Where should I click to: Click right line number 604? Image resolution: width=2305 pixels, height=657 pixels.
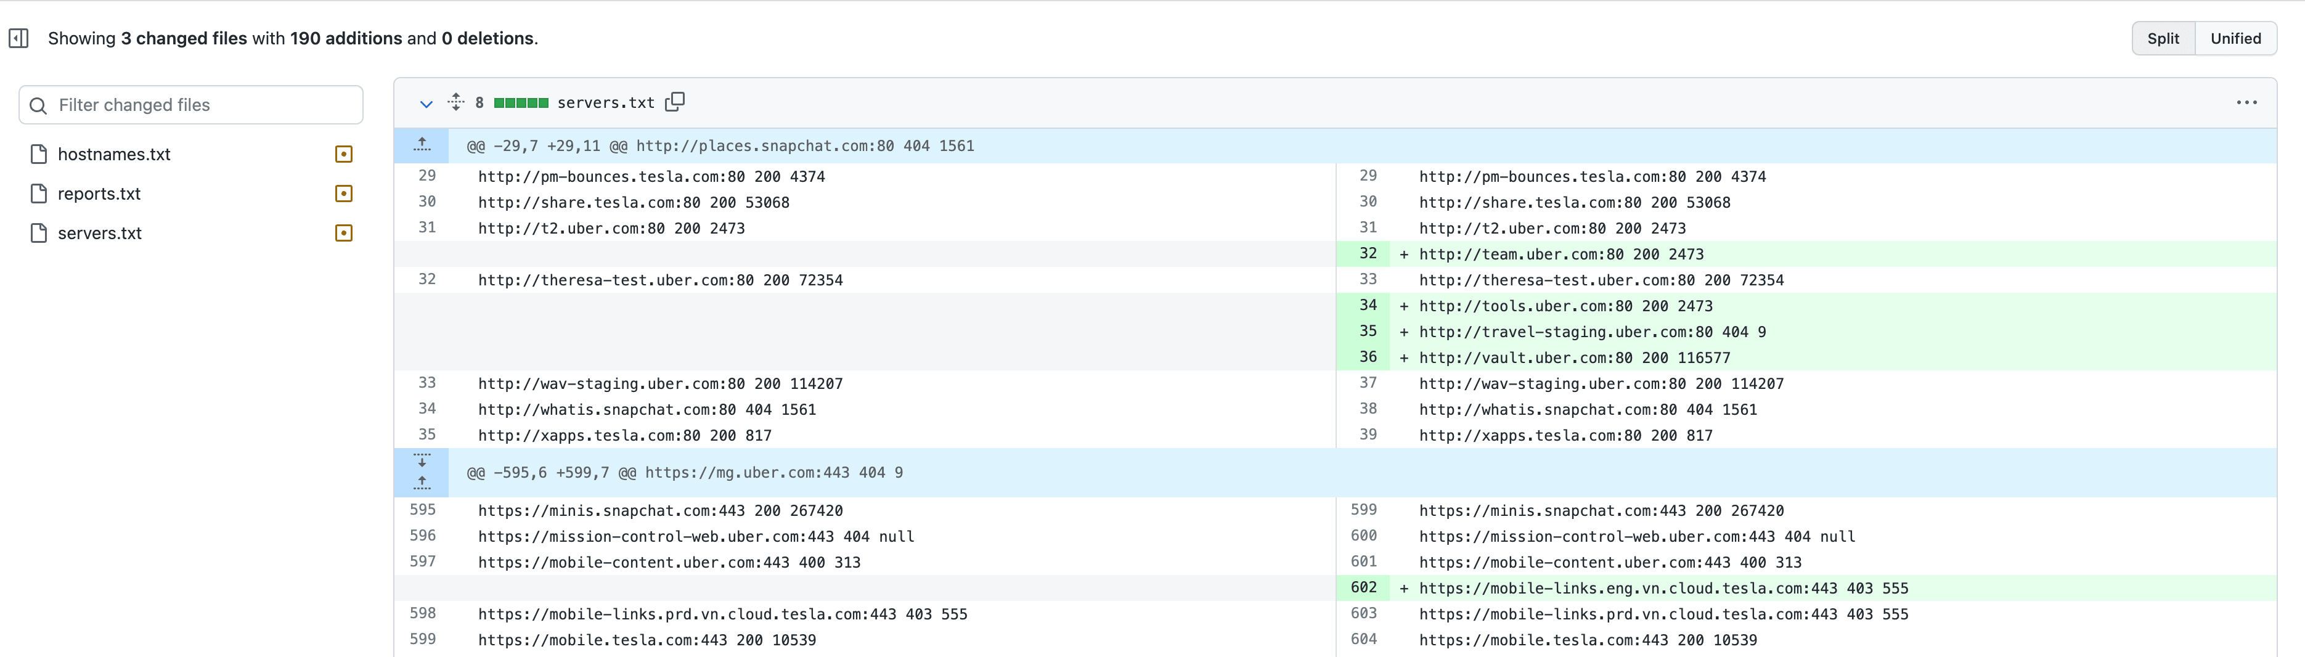tap(1364, 640)
